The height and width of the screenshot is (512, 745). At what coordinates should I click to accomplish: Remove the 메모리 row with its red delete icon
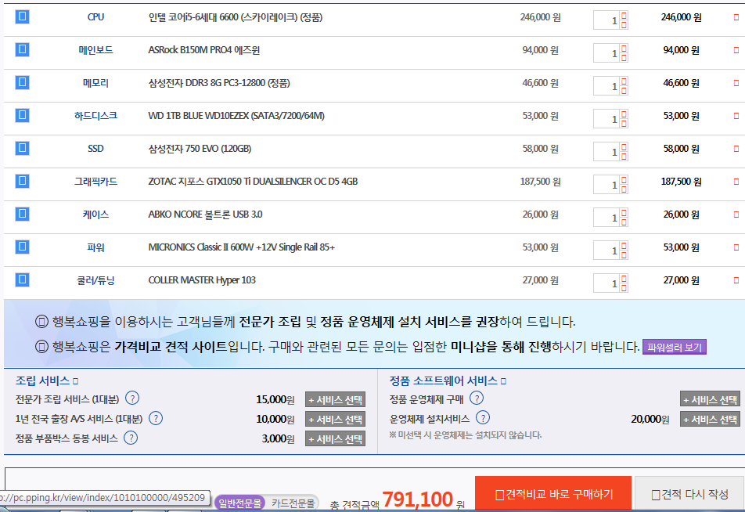[x=736, y=83]
